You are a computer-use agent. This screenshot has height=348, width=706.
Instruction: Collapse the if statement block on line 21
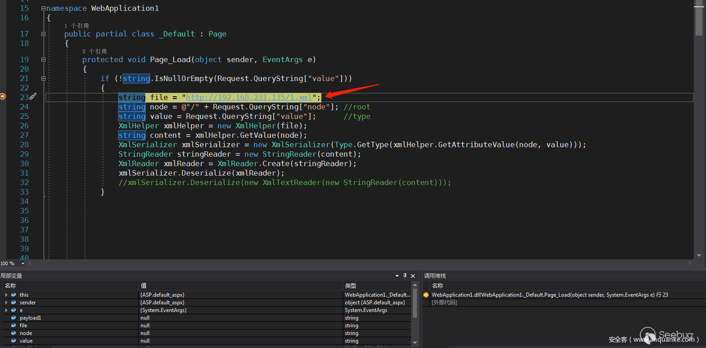pos(43,78)
